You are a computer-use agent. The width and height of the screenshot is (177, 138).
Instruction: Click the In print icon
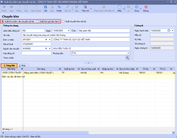[128, 7]
